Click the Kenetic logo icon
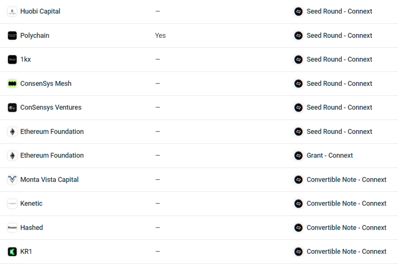Viewport: 398px width, 264px height. [12, 204]
